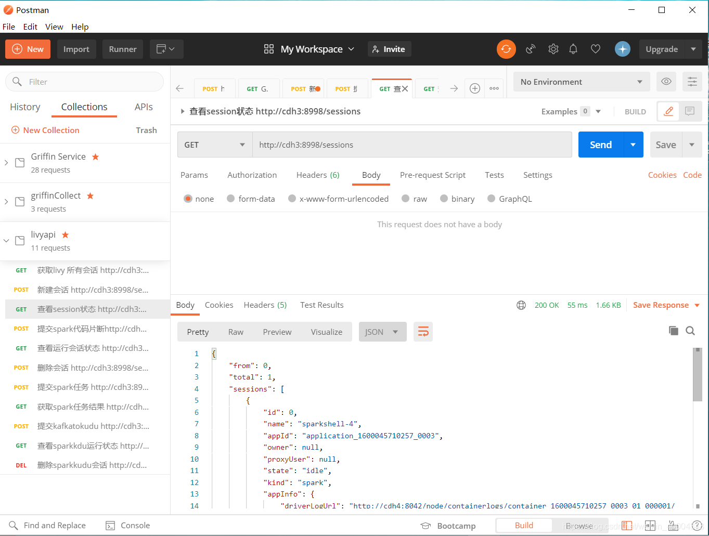Open Find and Replace

(47, 525)
